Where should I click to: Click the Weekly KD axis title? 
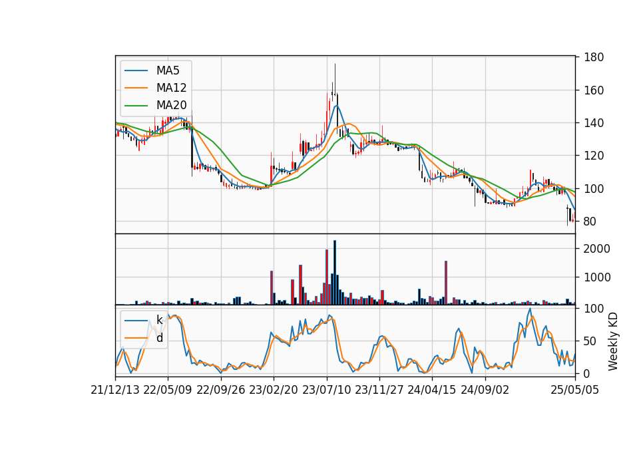pos(613,341)
